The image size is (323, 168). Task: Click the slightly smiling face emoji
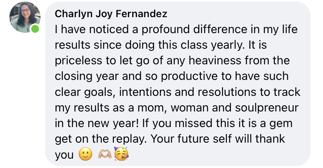coord(85,154)
